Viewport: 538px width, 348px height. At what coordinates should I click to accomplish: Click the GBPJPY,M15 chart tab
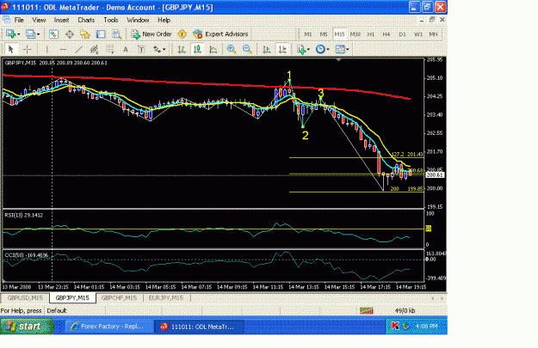72,298
